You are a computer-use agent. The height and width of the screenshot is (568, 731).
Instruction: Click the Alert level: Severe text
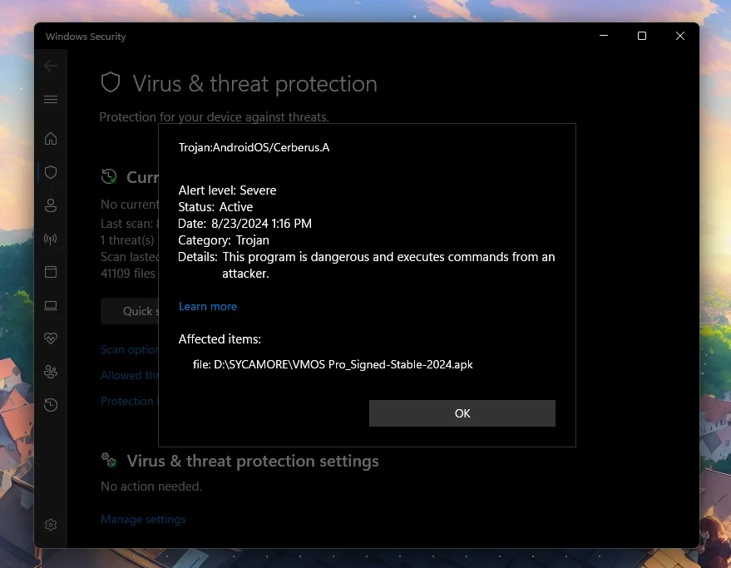click(227, 190)
